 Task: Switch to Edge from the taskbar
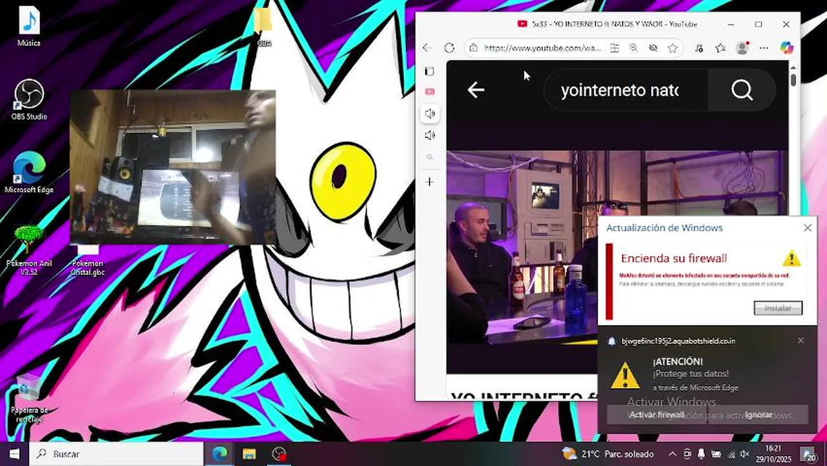220,454
